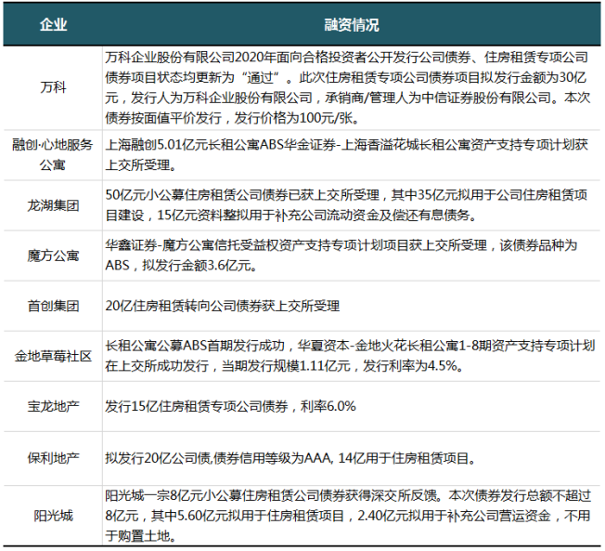Select the 万科 company cell
The height and width of the screenshot is (551, 605).
(x=53, y=87)
